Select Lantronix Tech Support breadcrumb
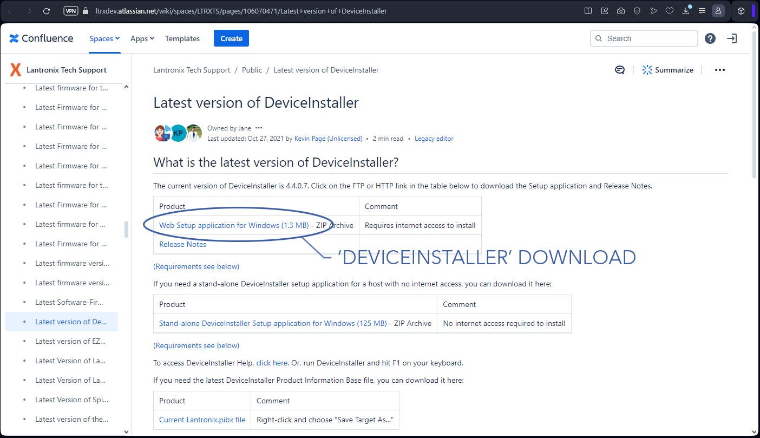Viewport: 760px width, 438px height. [192, 70]
